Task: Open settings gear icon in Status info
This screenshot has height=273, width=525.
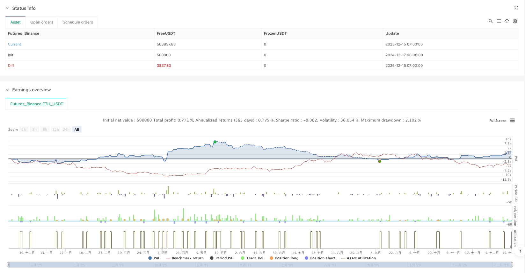Action: [515, 21]
